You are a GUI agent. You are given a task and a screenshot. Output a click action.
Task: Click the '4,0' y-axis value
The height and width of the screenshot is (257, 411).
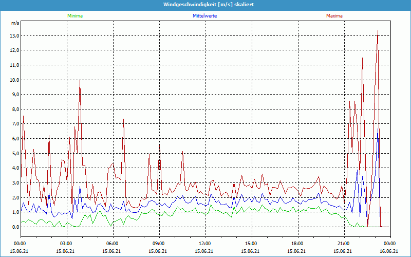[16, 168]
